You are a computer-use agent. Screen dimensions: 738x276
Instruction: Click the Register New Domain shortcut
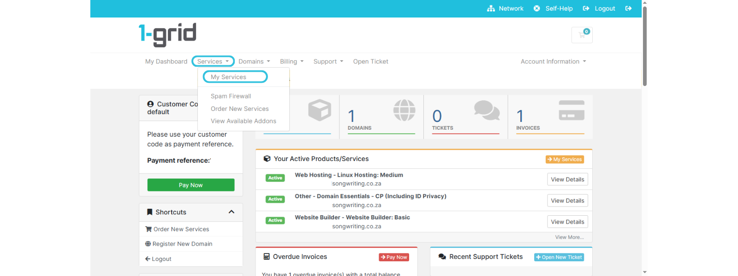coord(182,244)
